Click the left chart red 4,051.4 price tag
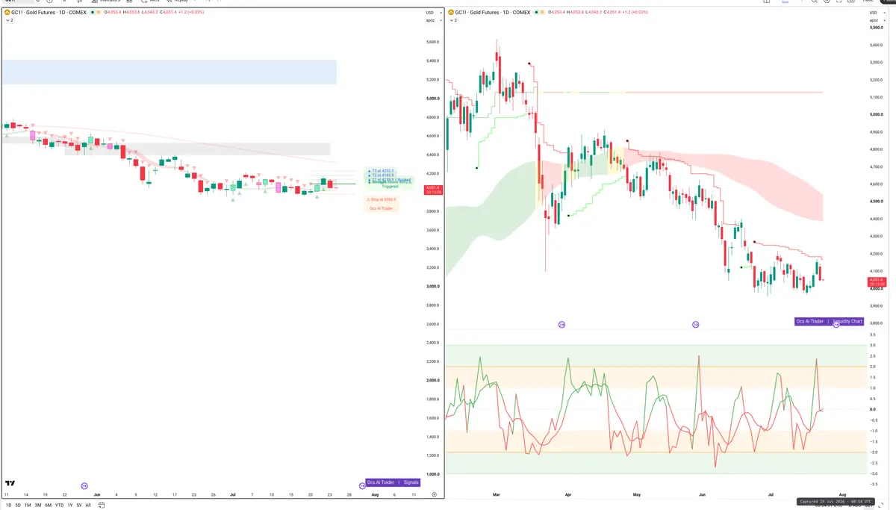The width and height of the screenshot is (896, 510). [433, 190]
